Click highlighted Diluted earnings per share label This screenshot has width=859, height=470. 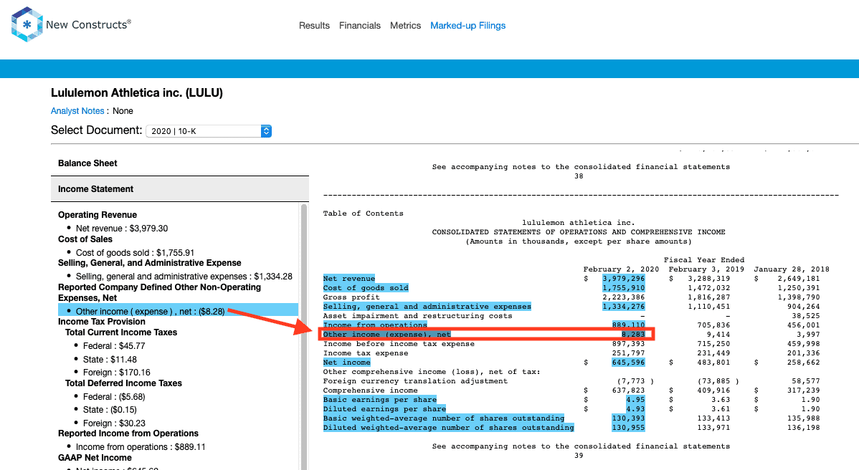coord(384,408)
